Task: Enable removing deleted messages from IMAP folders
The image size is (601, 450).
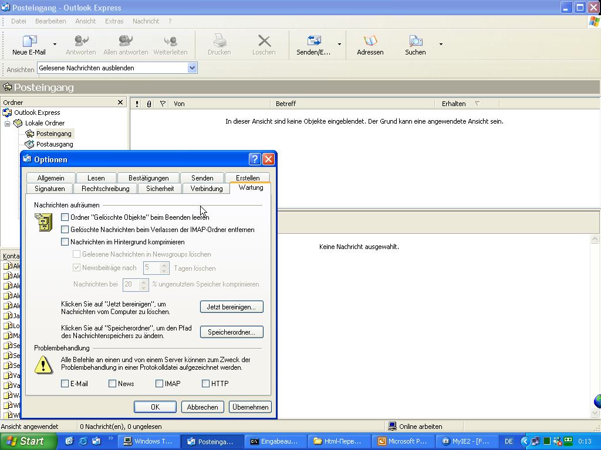Action: point(65,230)
